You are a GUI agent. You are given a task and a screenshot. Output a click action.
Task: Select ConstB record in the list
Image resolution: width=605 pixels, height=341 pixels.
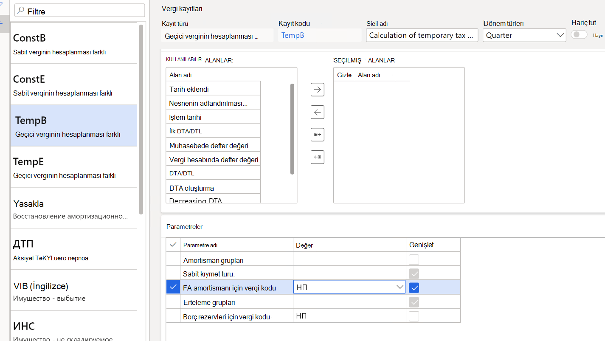[x=73, y=43]
